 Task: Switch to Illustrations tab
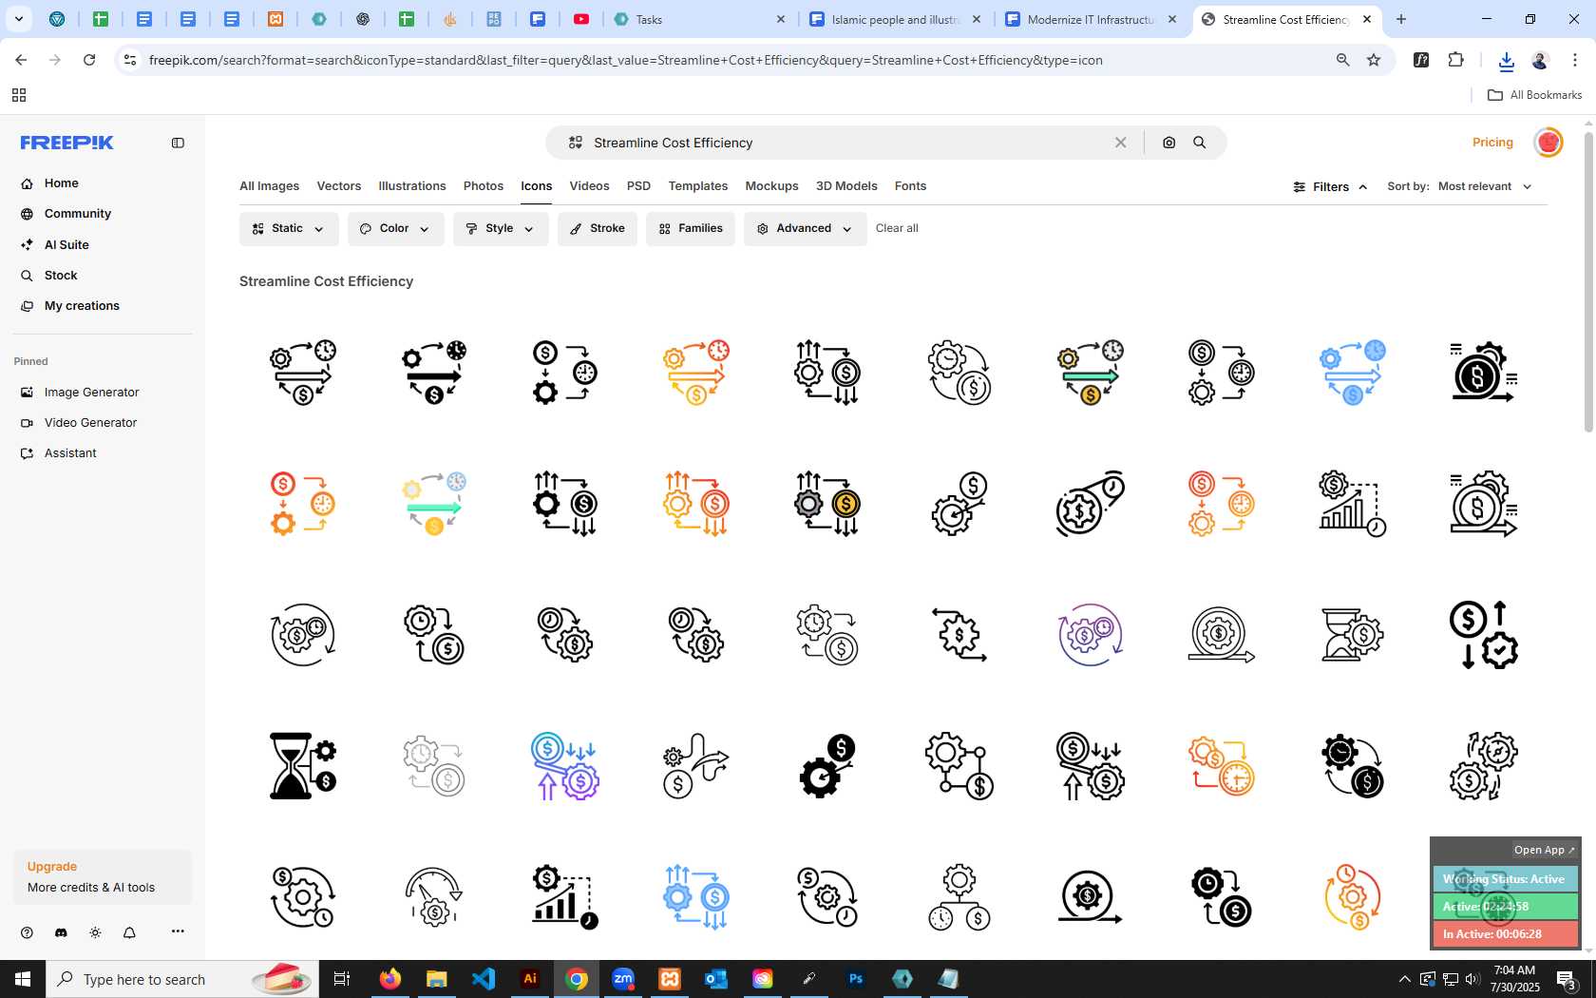[412, 186]
